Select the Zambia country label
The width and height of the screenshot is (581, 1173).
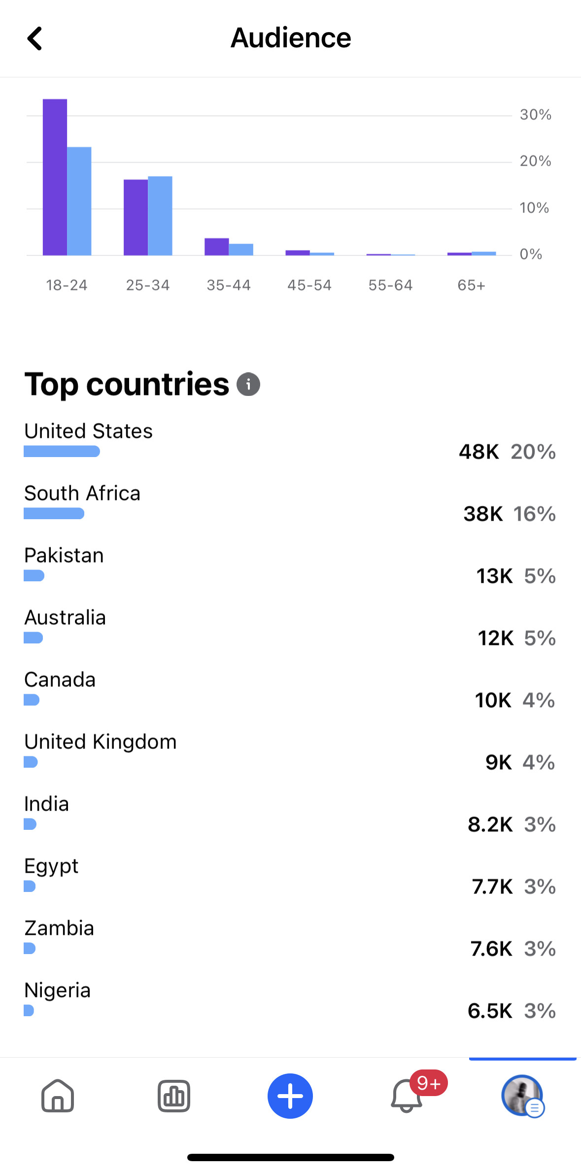click(x=59, y=928)
